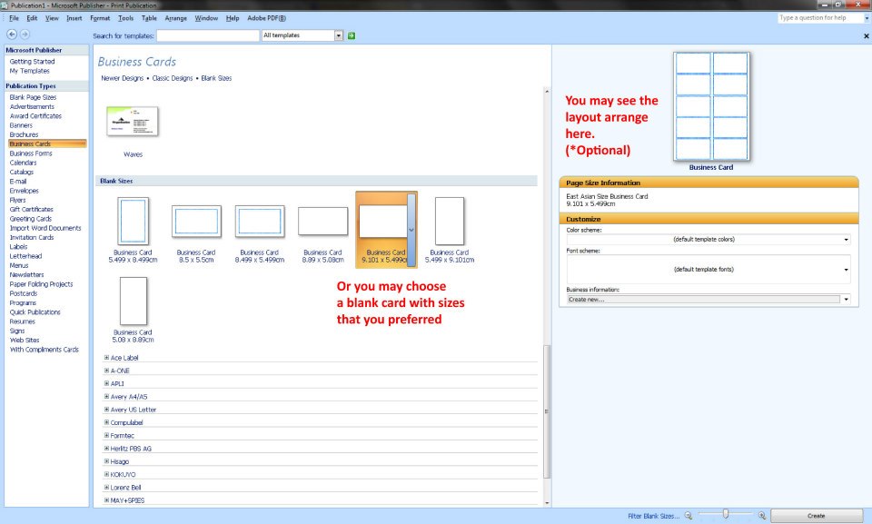
Task: Expand the KOKUYO group
Action: tap(107, 474)
